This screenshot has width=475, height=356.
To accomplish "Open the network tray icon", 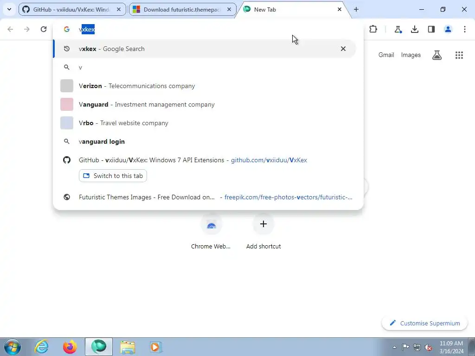I will 417,347.
